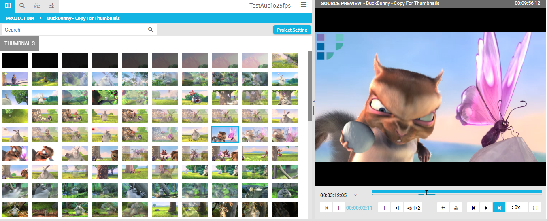Image resolution: width=547 pixels, height=221 pixels.
Task: Toggle audio channels 1+2
Action: pyautogui.click(x=413, y=208)
